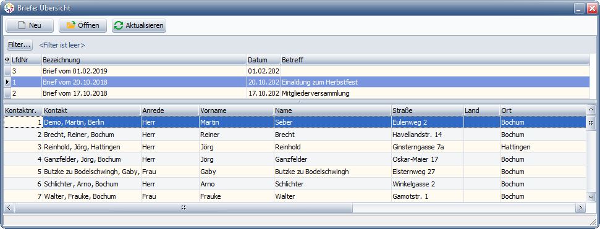Click the 'Gamotstr. 1' street cell

coord(427,196)
